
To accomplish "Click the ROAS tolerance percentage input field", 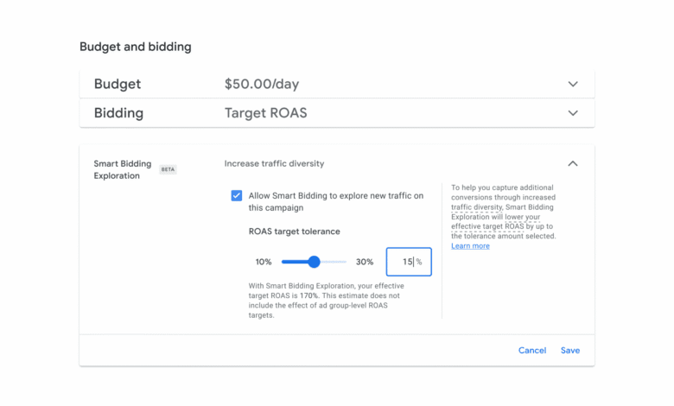I will (x=409, y=262).
